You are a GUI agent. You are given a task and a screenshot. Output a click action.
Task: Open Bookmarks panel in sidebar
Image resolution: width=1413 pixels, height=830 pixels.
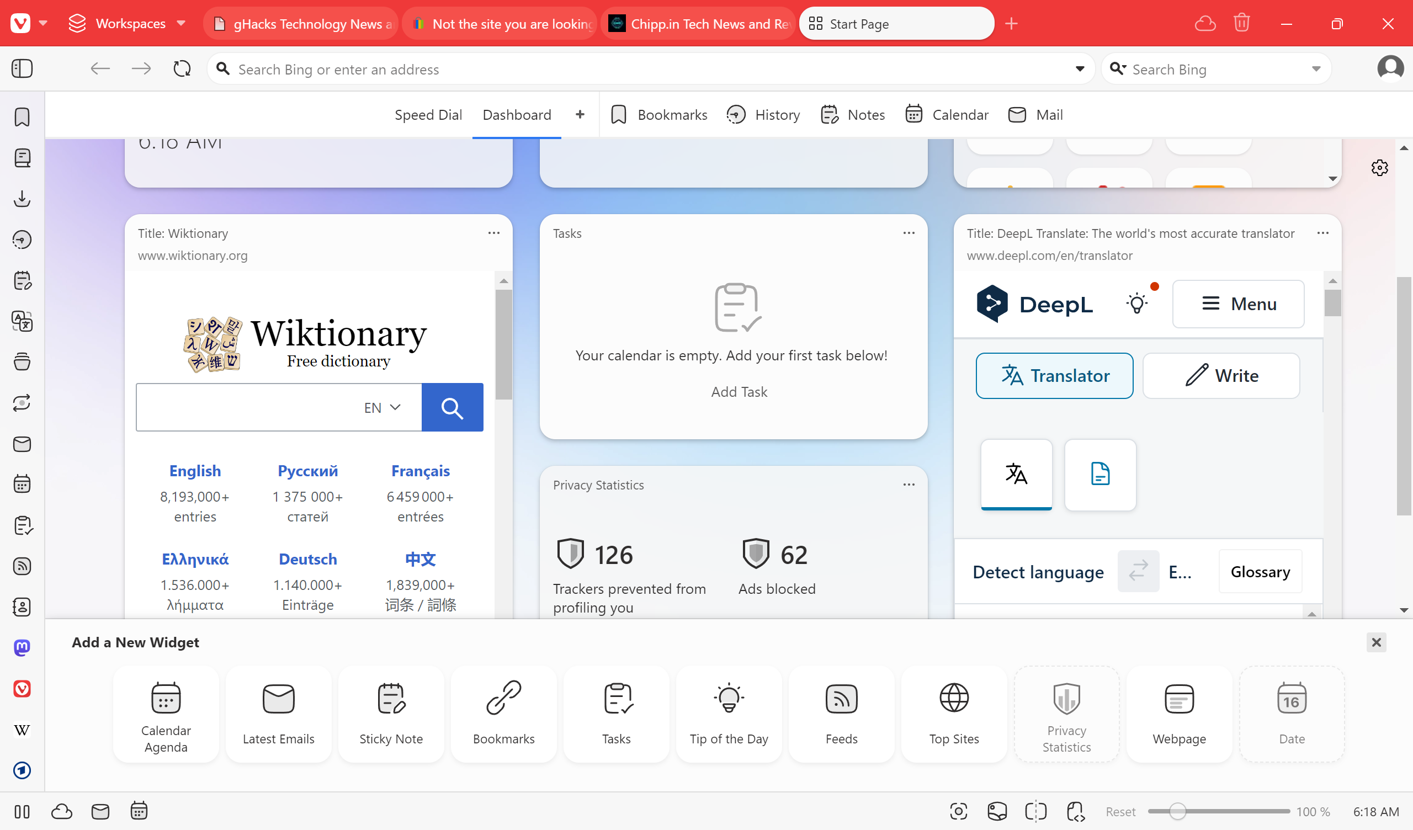pos(22,116)
